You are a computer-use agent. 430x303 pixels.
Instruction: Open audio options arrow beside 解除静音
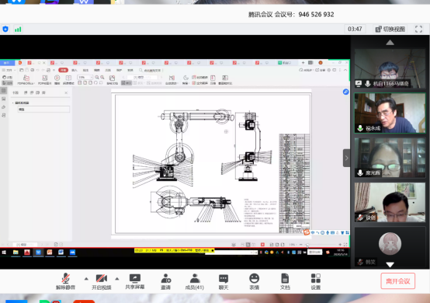[86, 279]
